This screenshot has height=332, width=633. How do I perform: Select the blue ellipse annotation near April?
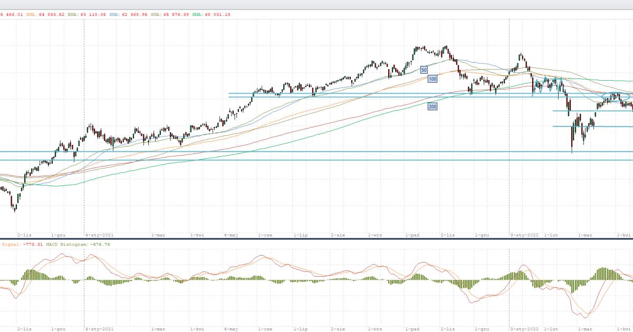[615, 96]
